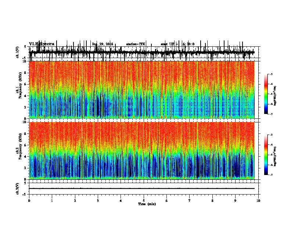Screen dimensions: 291x225
Task: Click the time axis tick label "3"
Action: [x=98, y=201]
